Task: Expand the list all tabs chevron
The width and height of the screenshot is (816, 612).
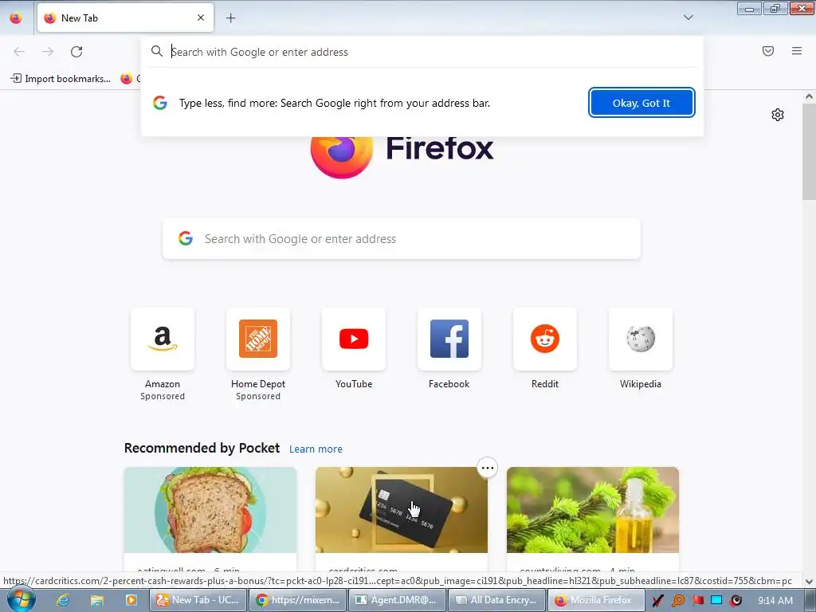Action: click(688, 18)
